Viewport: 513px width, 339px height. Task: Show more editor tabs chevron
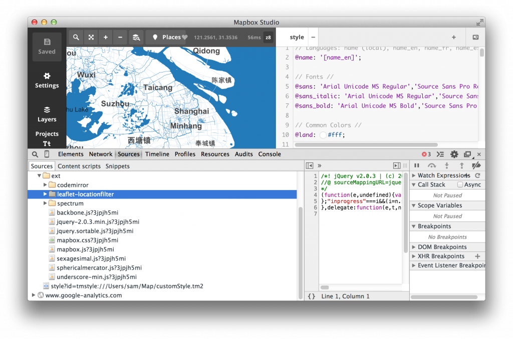319,165
